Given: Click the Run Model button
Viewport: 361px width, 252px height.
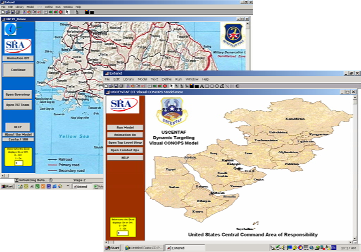Looking at the screenshot, I should pos(125,127).
